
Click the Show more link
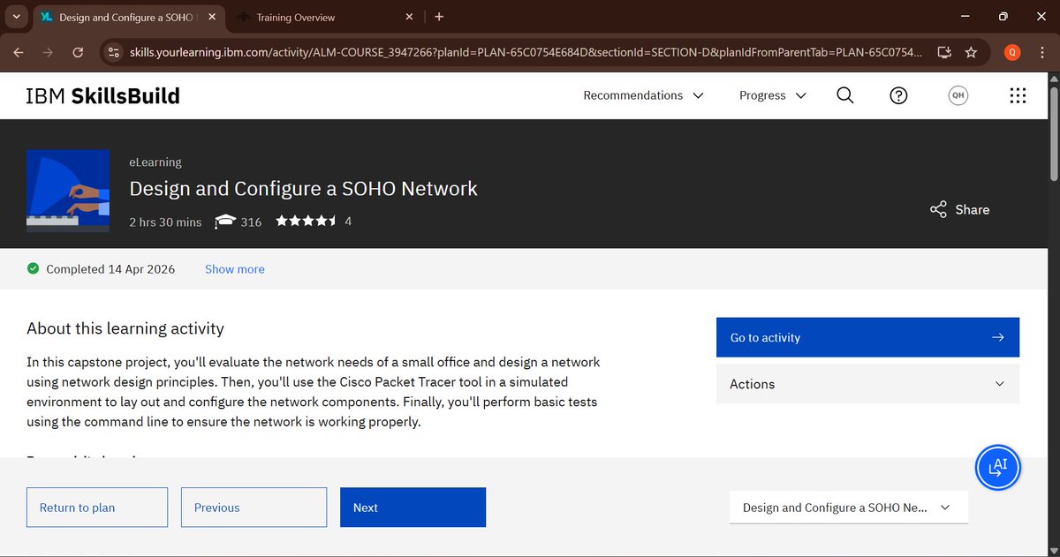(x=234, y=269)
